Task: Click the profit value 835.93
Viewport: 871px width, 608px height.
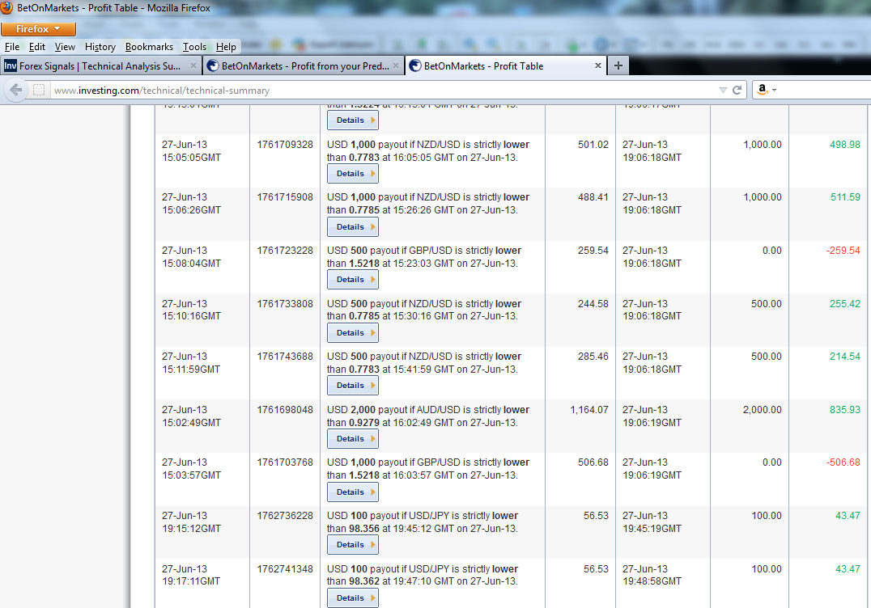Action: pyautogui.click(x=845, y=410)
